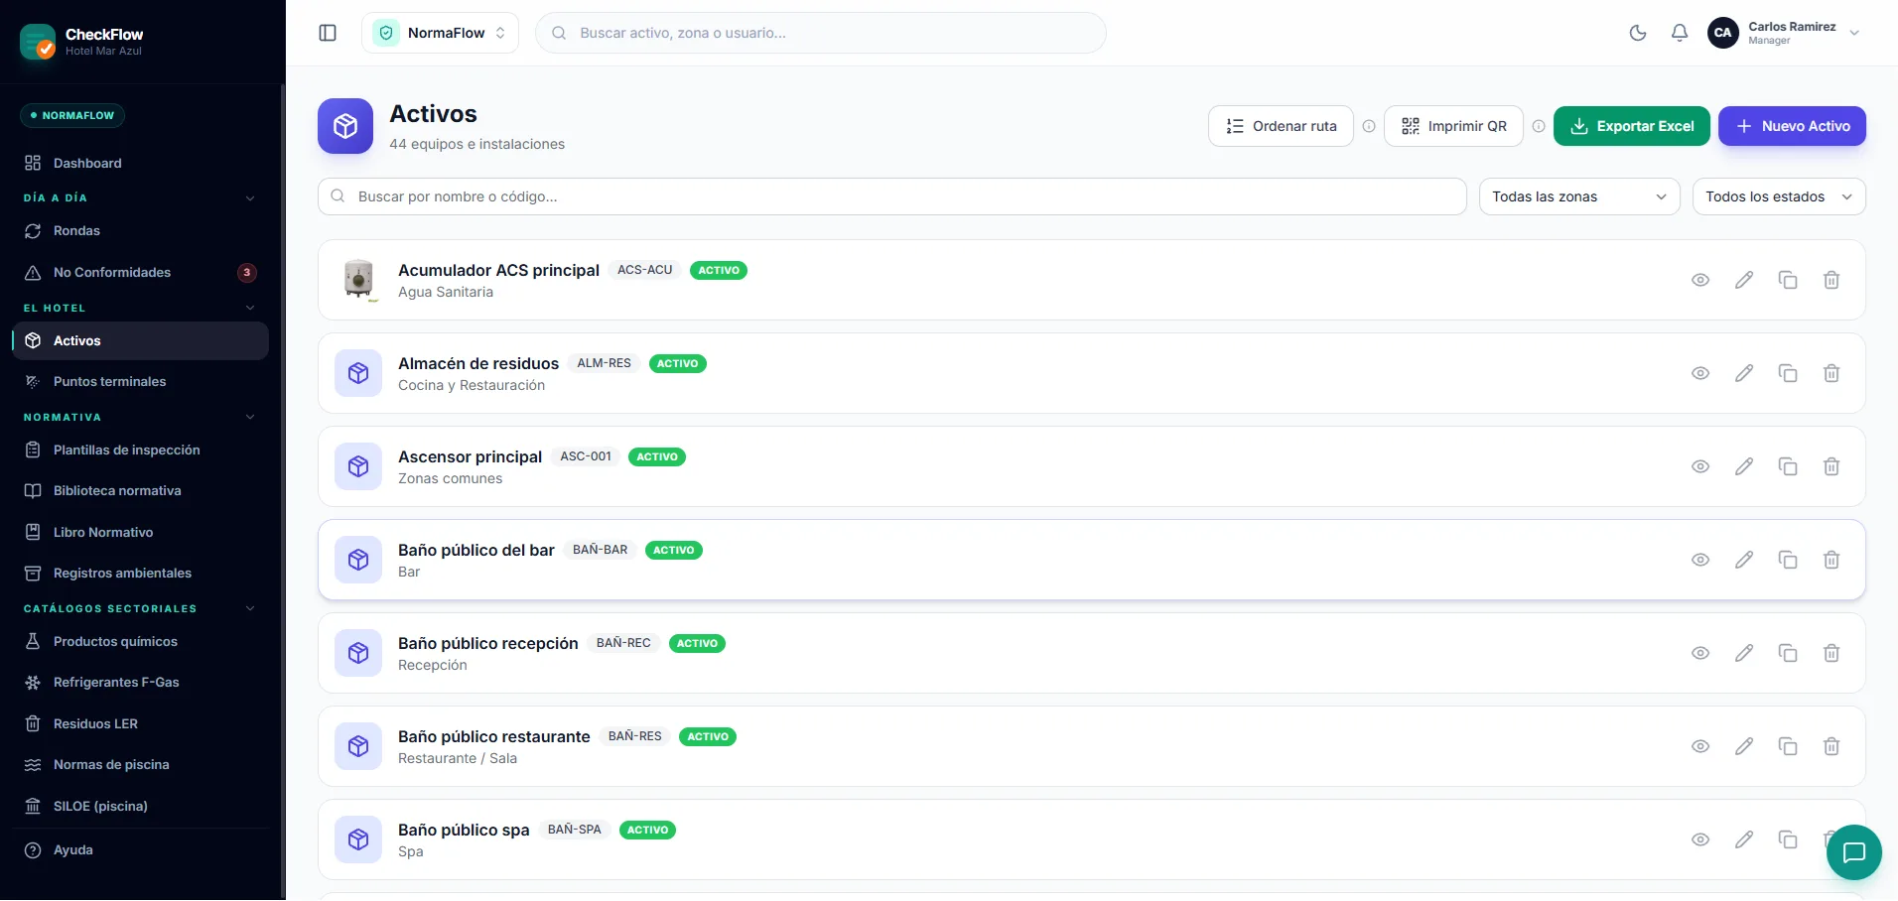Click the Imprimir QR button
Image resolution: width=1898 pixels, height=901 pixels.
click(x=1453, y=126)
